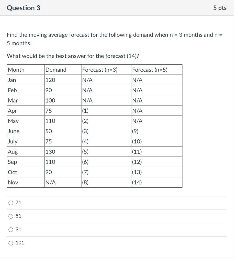This screenshot has height=261, width=238.
Task: Select the answer option 101
Action: (x=10, y=243)
